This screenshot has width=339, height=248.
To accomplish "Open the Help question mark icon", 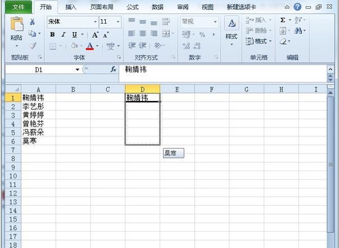I will (297, 7).
